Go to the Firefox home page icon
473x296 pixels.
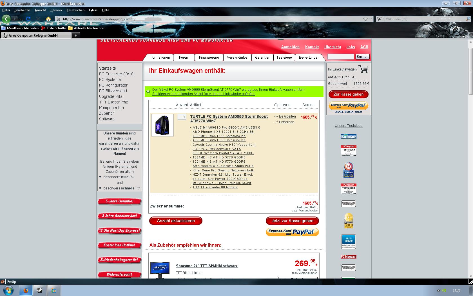(48, 19)
